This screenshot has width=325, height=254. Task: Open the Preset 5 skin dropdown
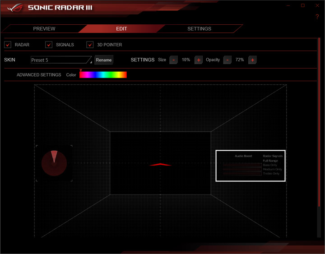[x=61, y=60]
